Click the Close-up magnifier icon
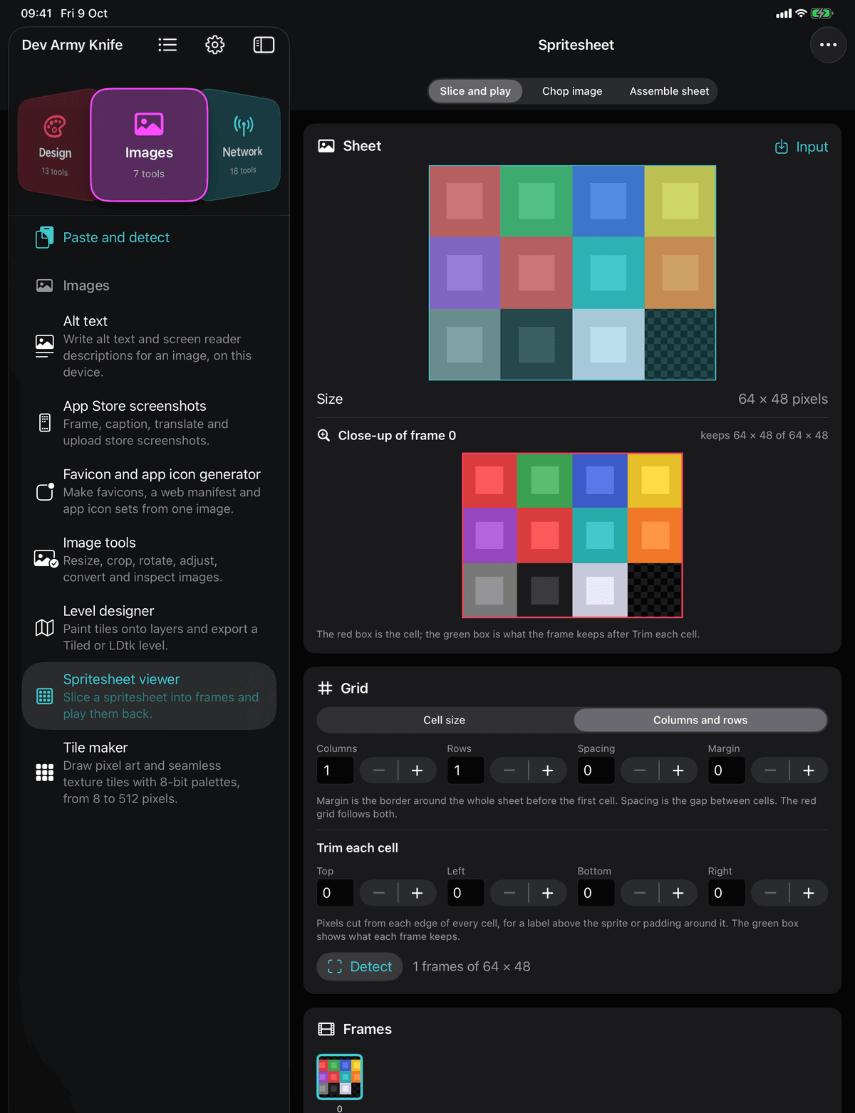 coord(323,435)
